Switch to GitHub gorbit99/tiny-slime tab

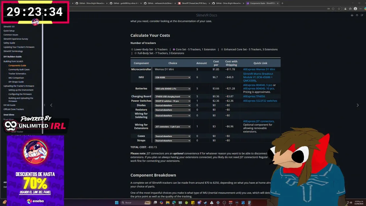click(x=125, y=3)
